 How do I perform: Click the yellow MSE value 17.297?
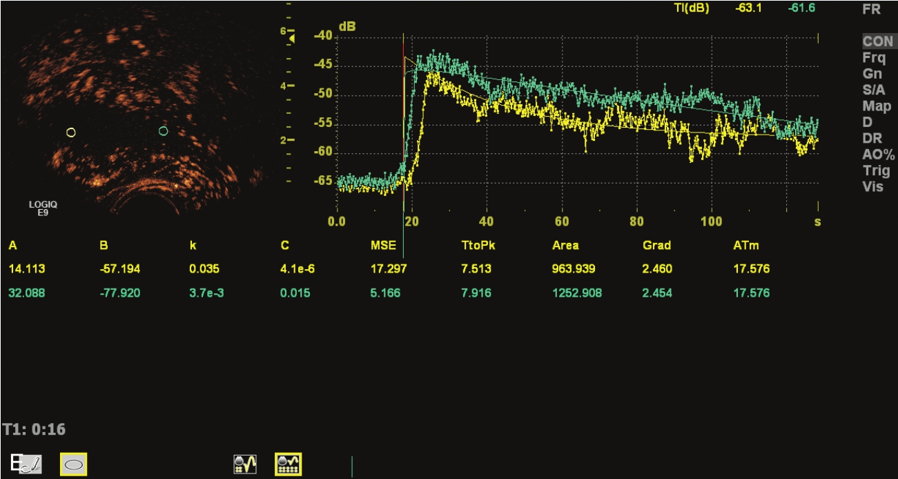[389, 269]
